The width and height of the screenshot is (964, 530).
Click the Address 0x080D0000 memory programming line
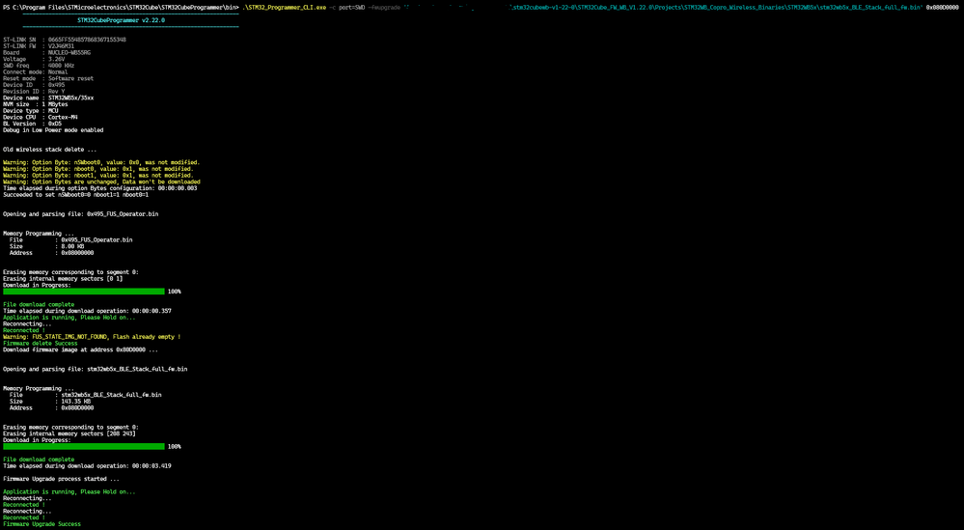pyautogui.click(x=52, y=407)
